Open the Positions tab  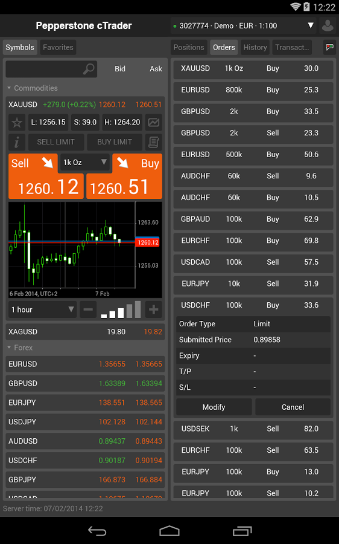[x=189, y=47]
